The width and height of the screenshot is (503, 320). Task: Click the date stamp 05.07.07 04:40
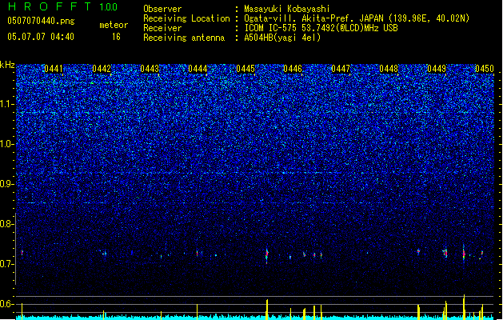click(41, 37)
